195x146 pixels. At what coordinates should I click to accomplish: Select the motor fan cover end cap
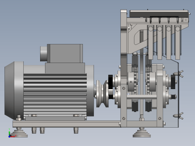pyautogui.click(x=14, y=91)
